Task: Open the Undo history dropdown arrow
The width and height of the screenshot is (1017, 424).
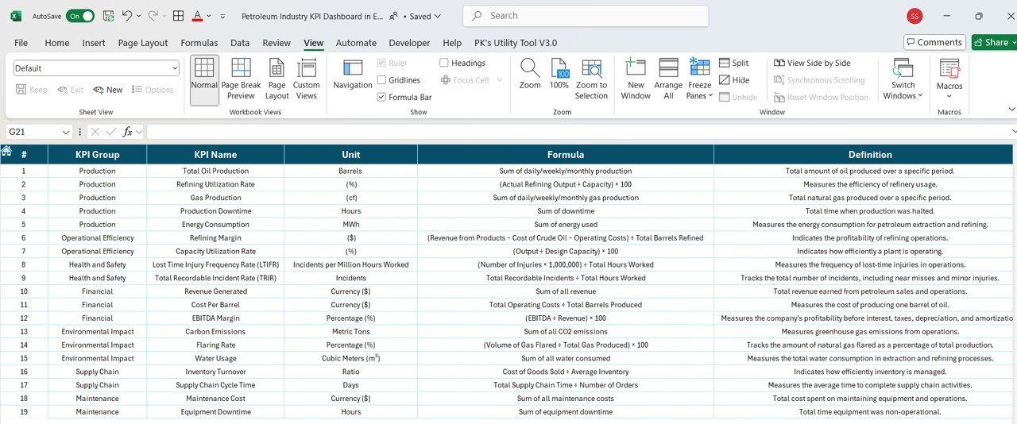Action: (x=139, y=16)
